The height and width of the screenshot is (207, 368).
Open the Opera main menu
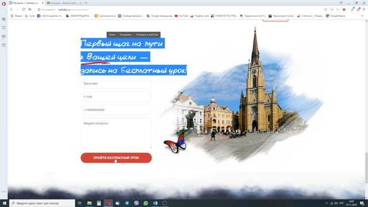coord(3,3)
